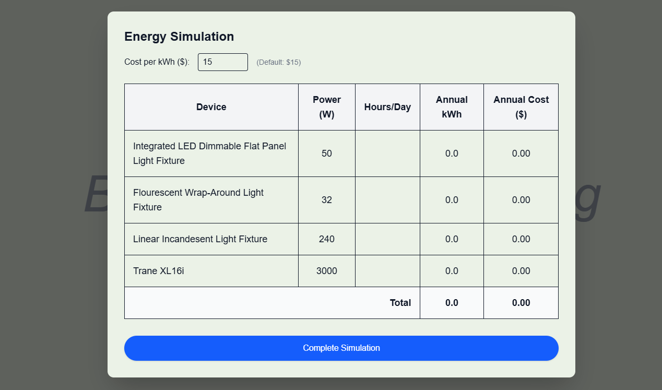
Task: Click the Annual Cost ($) column header
Action: 521,107
